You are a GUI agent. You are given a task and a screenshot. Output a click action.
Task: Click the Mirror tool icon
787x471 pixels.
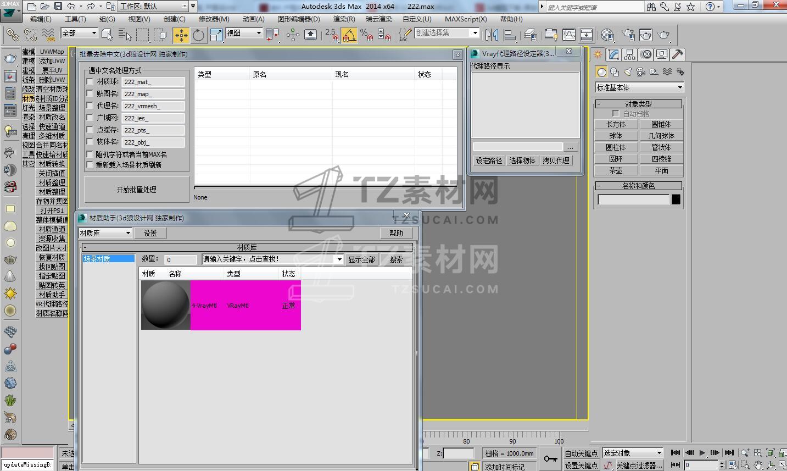coord(492,35)
